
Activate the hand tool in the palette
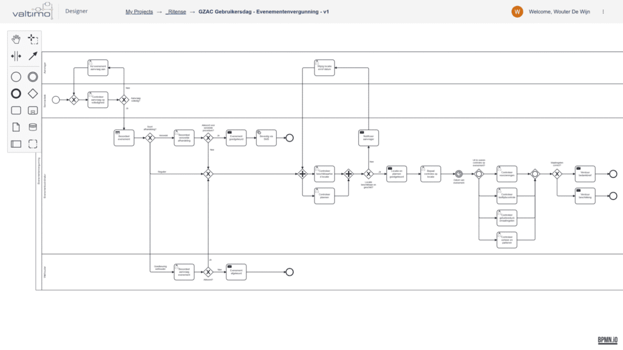[x=16, y=39]
